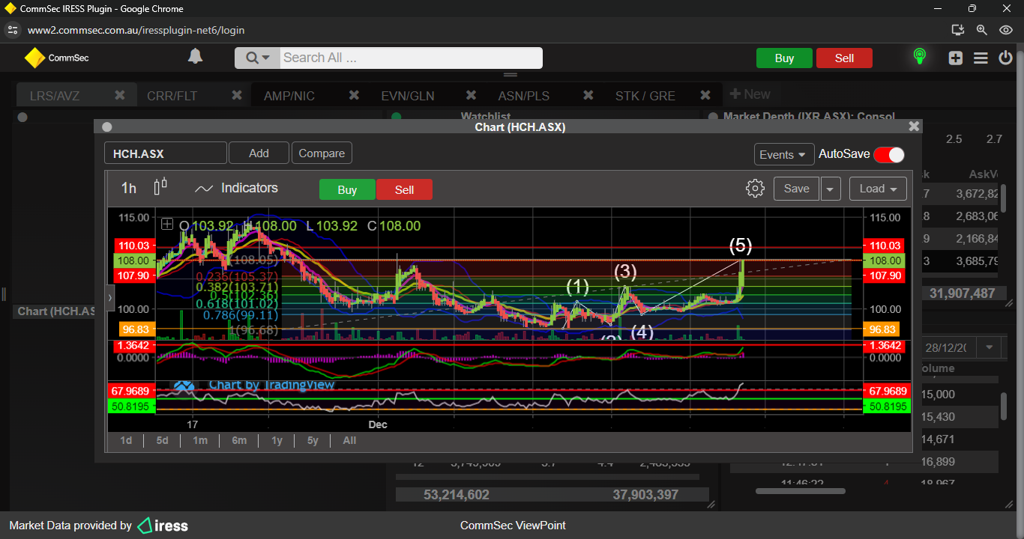Image resolution: width=1024 pixels, height=539 pixels.
Task: Click the add widget plus icon
Action: point(955,58)
